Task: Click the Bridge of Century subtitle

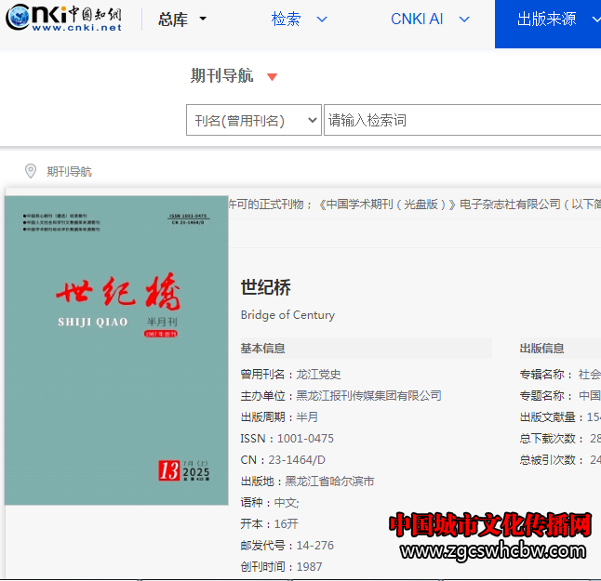Action: 287,315
